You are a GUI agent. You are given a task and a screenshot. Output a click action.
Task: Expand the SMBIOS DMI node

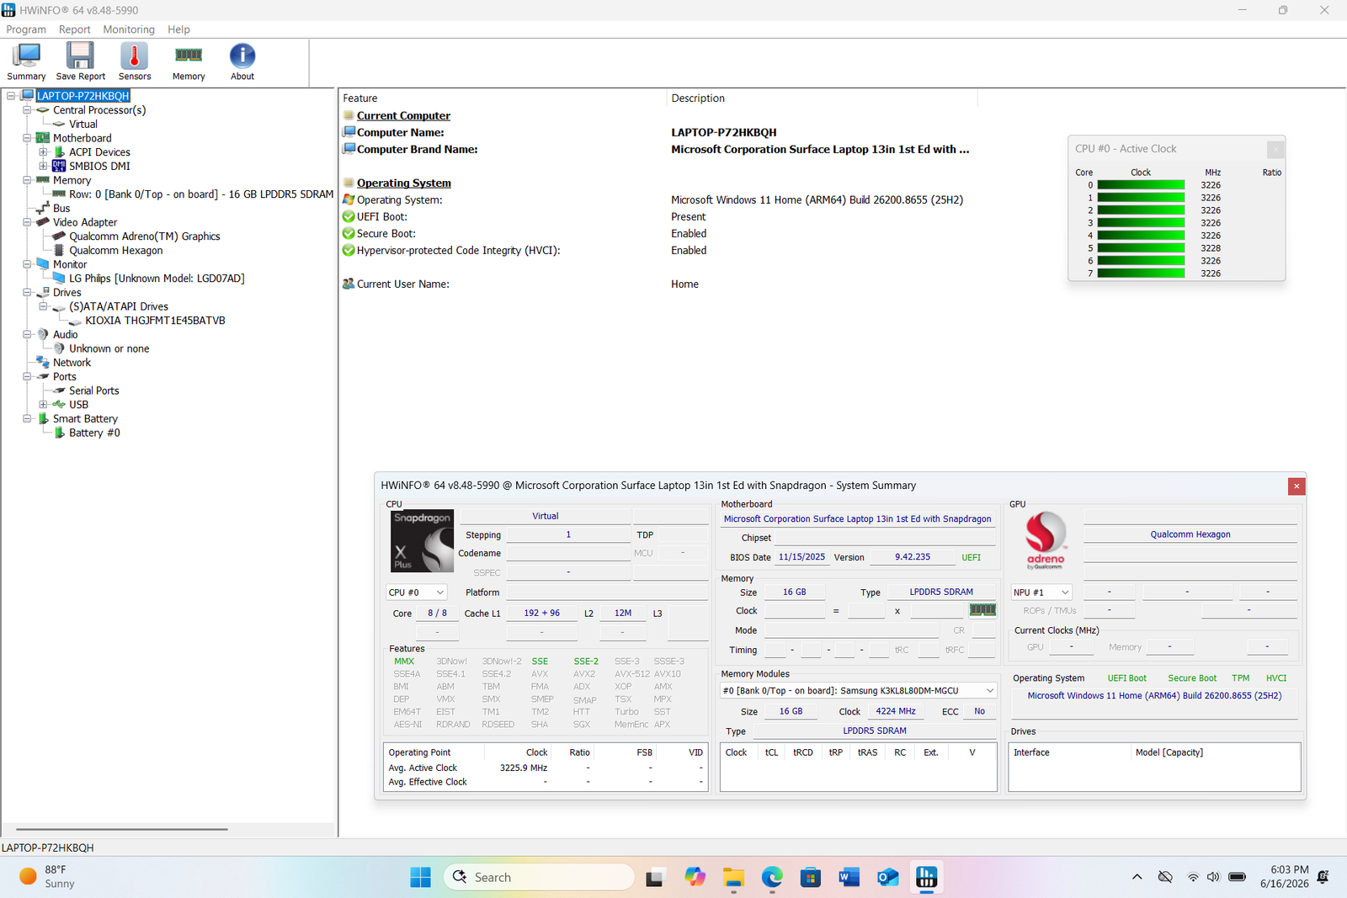point(43,166)
